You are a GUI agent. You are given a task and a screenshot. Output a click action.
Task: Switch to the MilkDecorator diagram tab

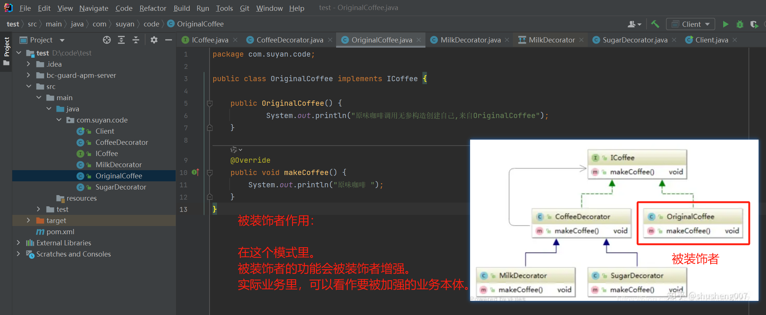tap(552, 40)
